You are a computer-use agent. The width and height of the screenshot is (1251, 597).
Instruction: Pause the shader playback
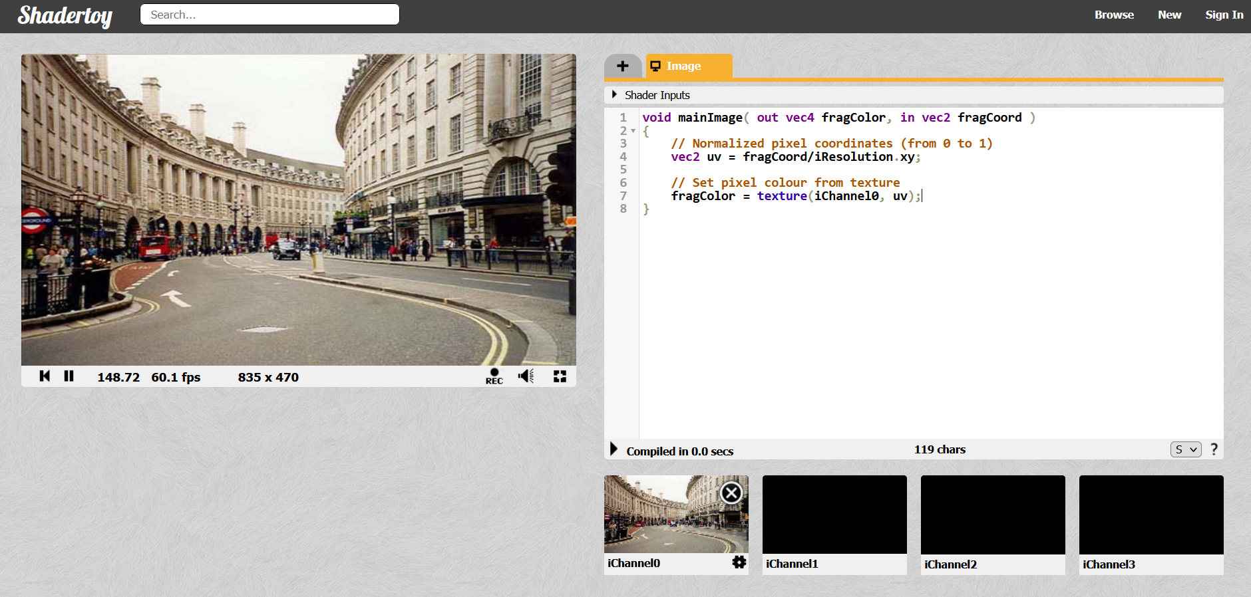point(69,376)
